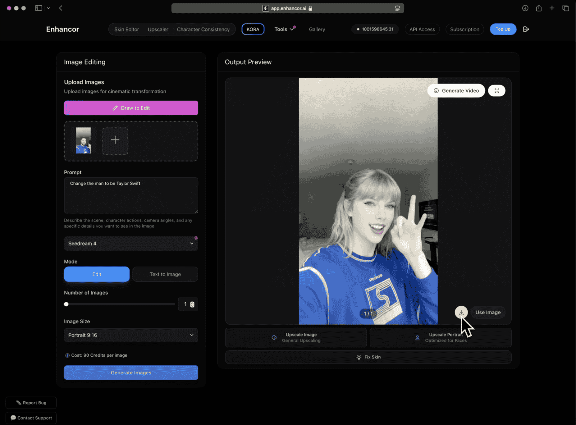Image resolution: width=576 pixels, height=425 pixels.
Task: Expand the Tools menu
Action: coord(284,29)
